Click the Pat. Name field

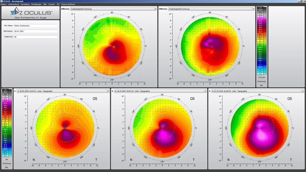35,26
